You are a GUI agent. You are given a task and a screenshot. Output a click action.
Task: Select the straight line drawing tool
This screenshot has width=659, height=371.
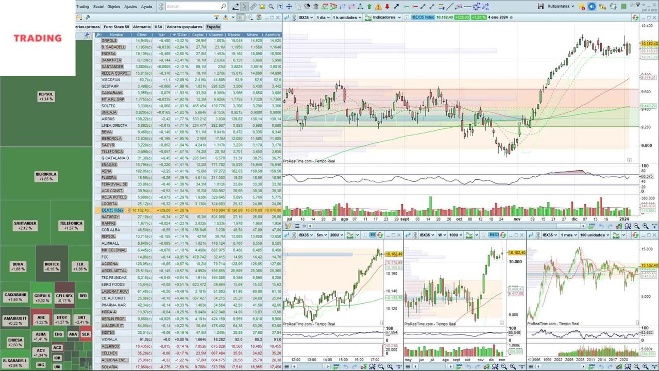tap(450, 6)
